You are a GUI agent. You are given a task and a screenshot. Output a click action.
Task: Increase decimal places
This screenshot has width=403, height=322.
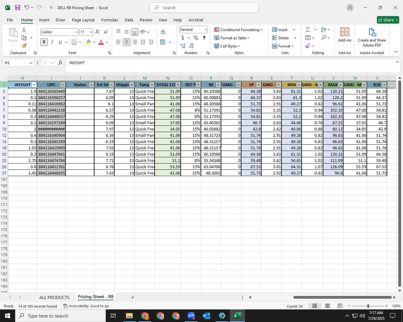coord(183,46)
